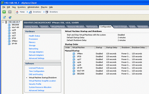
Task: Click the New Virtual Machine toolbar icon
Action: tap(4, 17)
